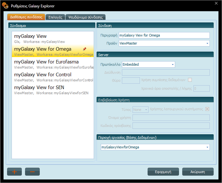
Task: Click the pin icon on myGalaxy View for Omega
Action: click(84, 49)
